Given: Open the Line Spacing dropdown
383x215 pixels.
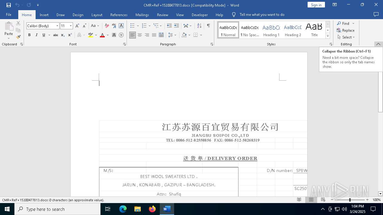Looking at the screenshot, I should pos(172,35).
